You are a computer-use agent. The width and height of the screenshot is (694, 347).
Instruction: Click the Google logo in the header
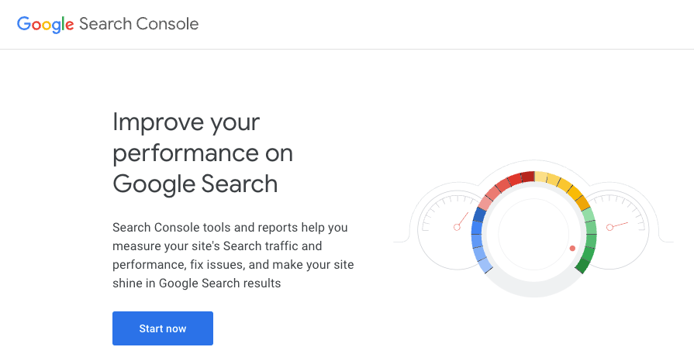pyautogui.click(x=46, y=24)
